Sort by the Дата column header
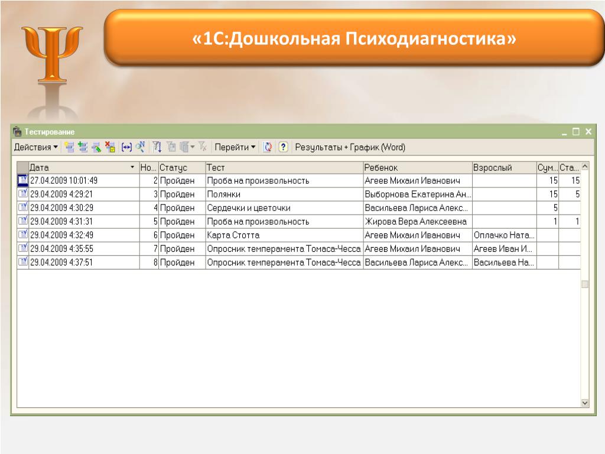Viewport: 605px width, 454px height. pos(84,167)
